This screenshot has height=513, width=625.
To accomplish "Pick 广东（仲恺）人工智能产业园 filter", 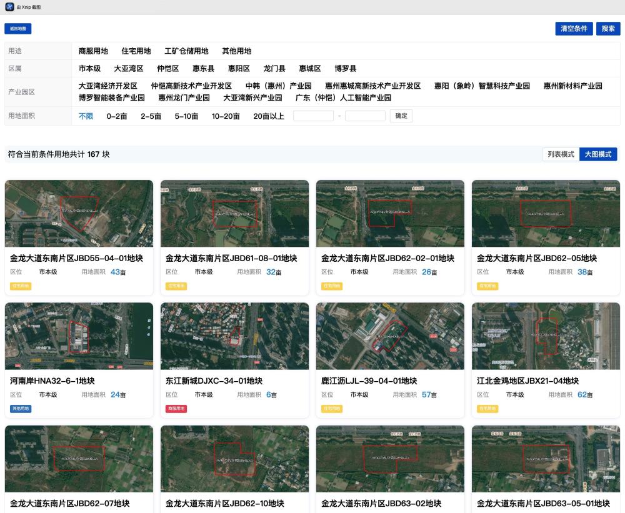I will point(342,97).
